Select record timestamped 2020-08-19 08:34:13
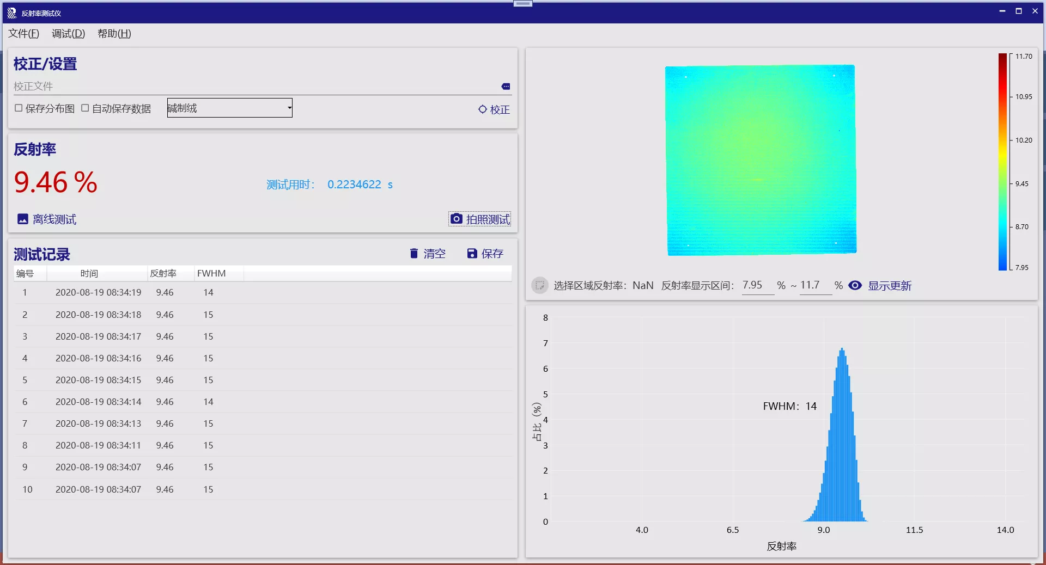 coord(263,423)
